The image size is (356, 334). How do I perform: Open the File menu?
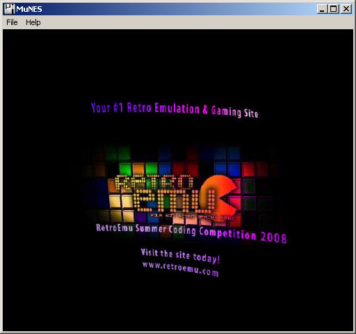coord(12,22)
